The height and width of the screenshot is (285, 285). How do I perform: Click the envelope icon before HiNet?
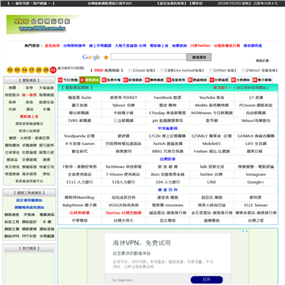coord(211,70)
